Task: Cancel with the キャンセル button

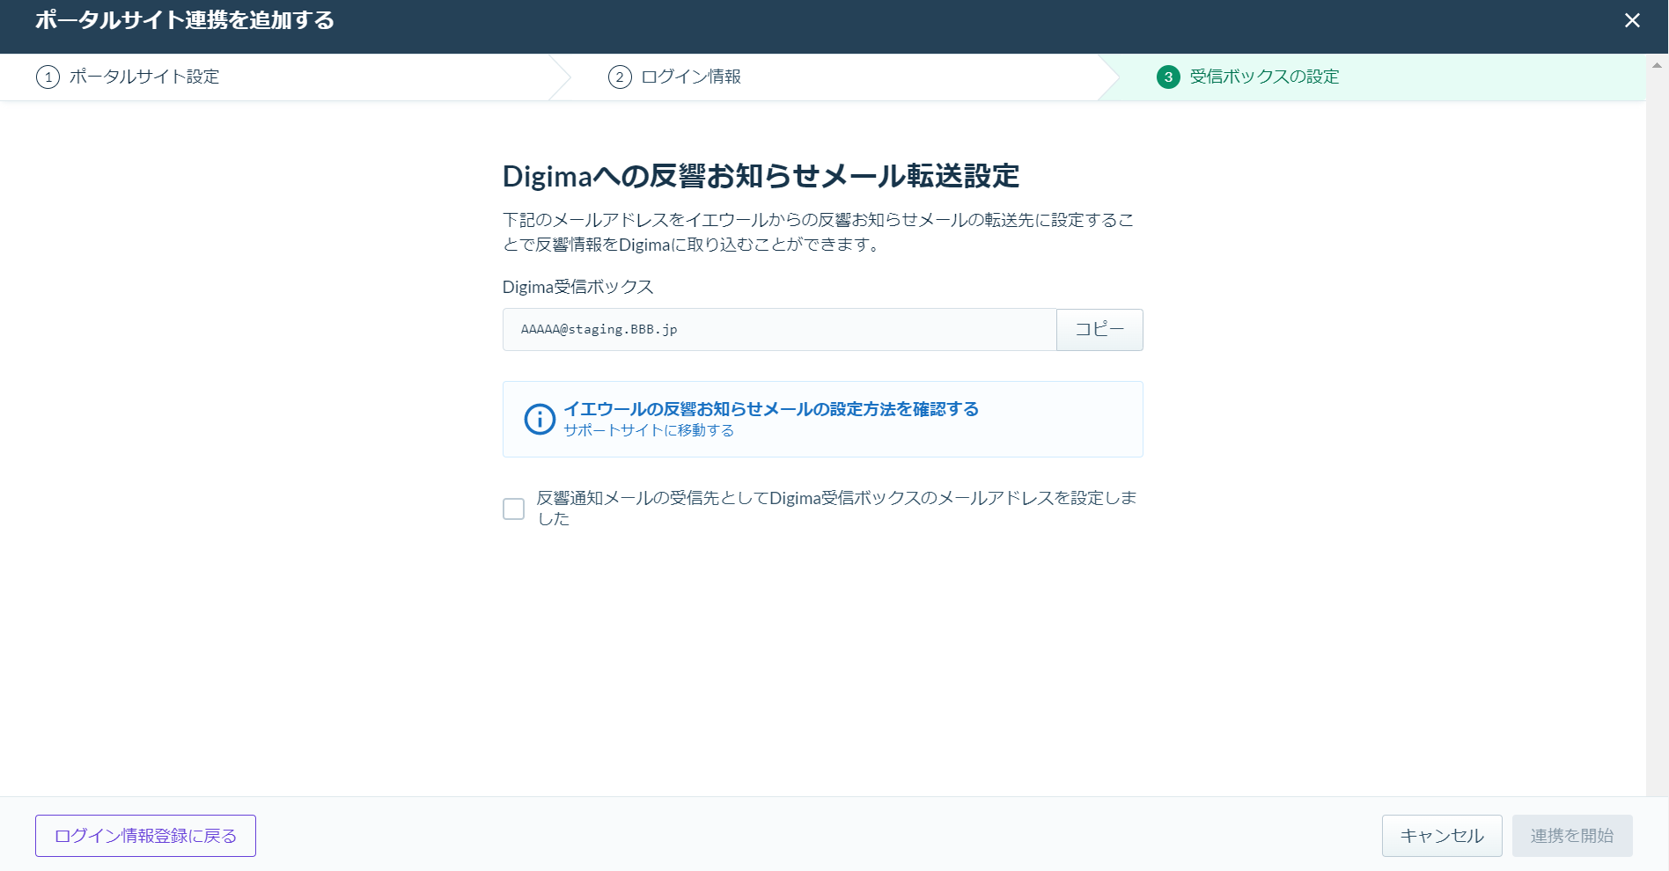Action: pos(1442,836)
